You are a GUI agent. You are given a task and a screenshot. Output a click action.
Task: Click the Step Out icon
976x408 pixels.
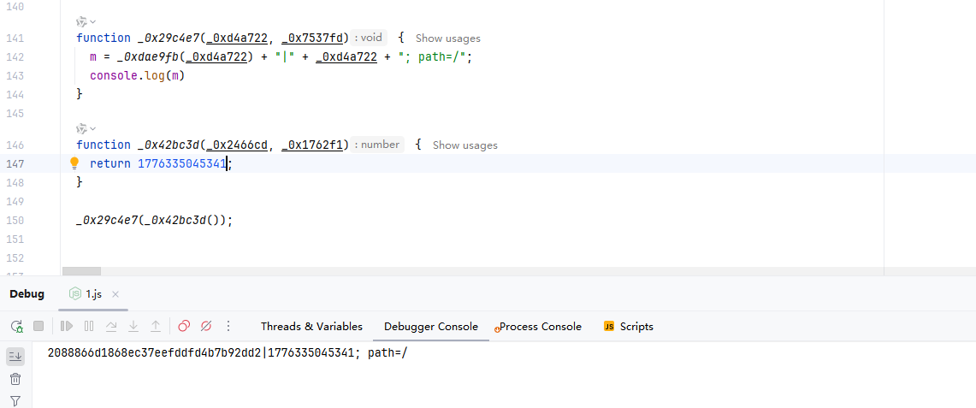coord(156,326)
